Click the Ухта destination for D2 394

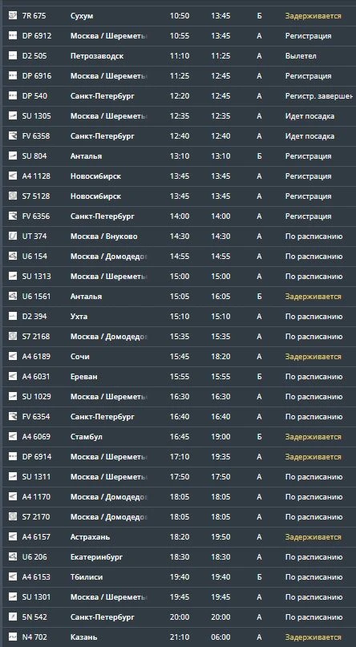(x=79, y=317)
